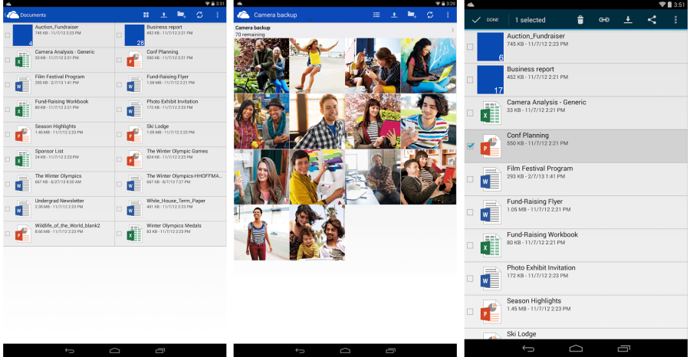Check the Fund-Raising Flyer box in selection list

point(470,212)
